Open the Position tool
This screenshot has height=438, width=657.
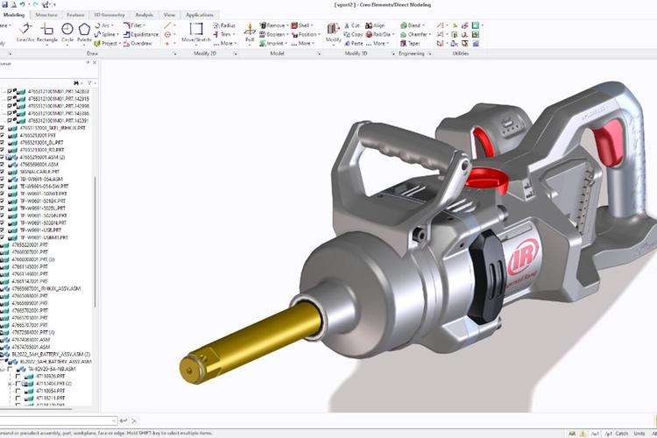pyautogui.click(x=306, y=34)
